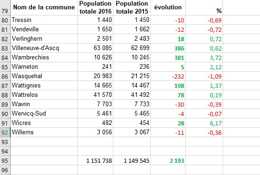The width and height of the screenshot is (260, 175).
Task: Select the 7 733 Wavrin cell
Action: coord(132,104)
